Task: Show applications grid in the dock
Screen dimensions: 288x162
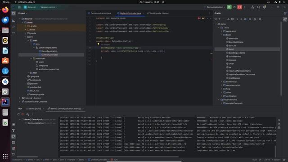Action: click(x=5, y=156)
